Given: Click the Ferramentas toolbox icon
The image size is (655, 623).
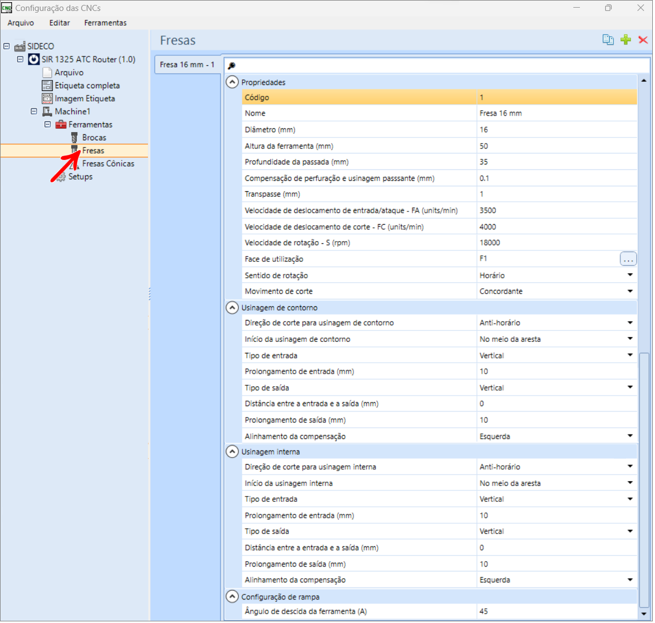Looking at the screenshot, I should tap(61, 125).
